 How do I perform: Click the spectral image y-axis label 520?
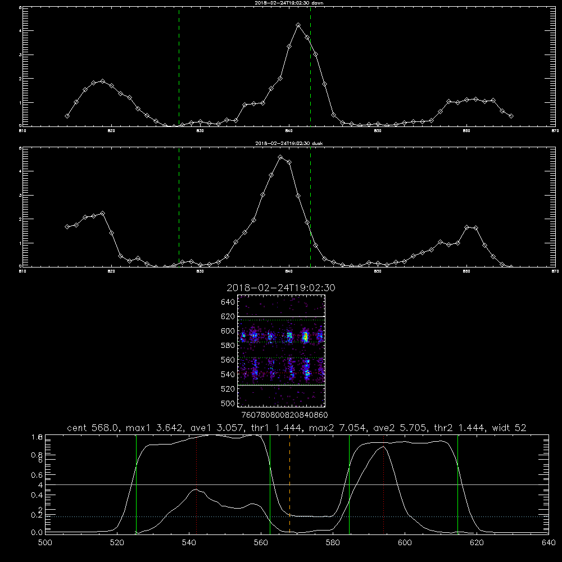click(228, 389)
